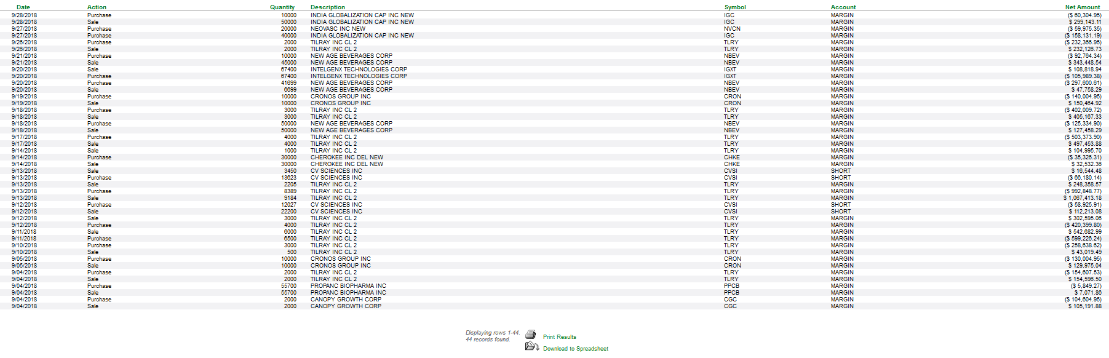Click CANOPY GROWTH CORP in the Purchase row
The image size is (1109, 358).
tap(346, 300)
